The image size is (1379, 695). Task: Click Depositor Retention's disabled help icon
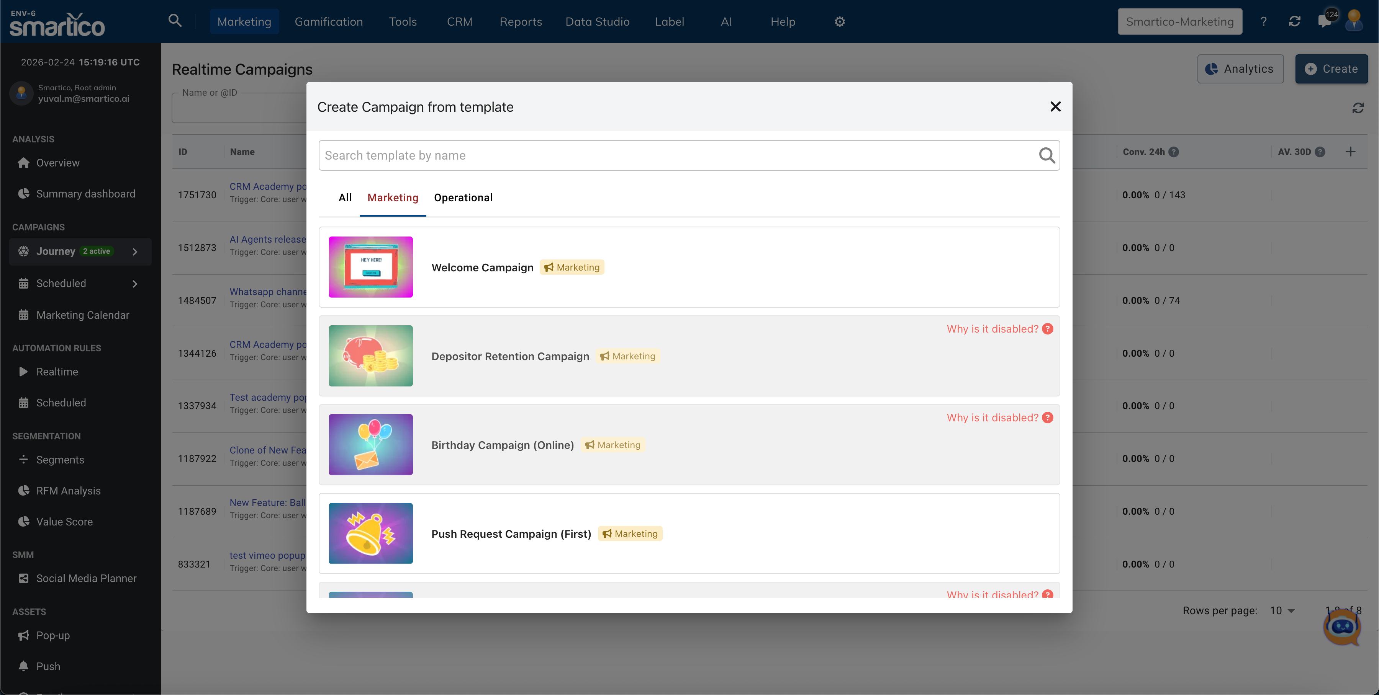tap(1048, 328)
